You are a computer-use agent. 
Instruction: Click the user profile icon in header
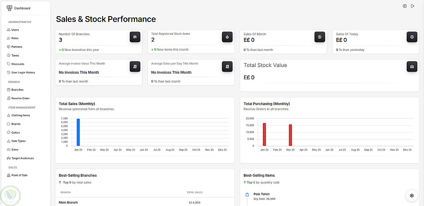coord(404,6)
